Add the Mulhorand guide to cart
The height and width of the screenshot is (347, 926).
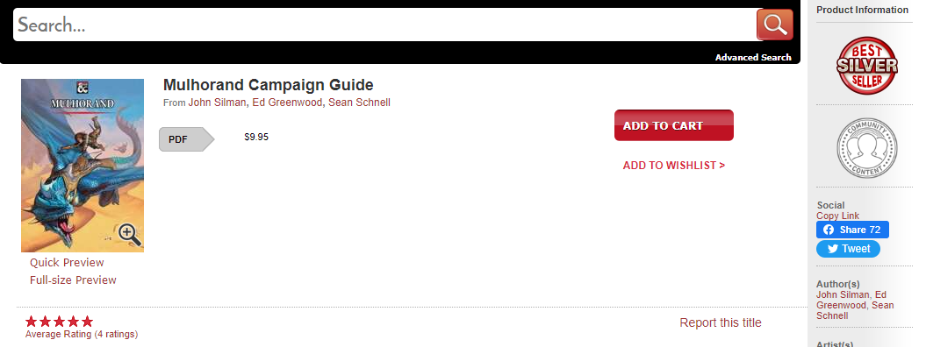click(x=674, y=125)
